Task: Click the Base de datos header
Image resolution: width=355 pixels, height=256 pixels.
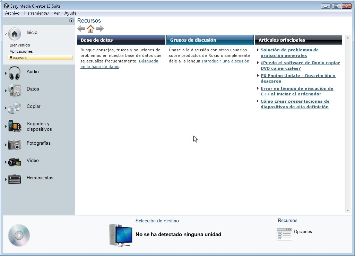Action: pos(121,40)
